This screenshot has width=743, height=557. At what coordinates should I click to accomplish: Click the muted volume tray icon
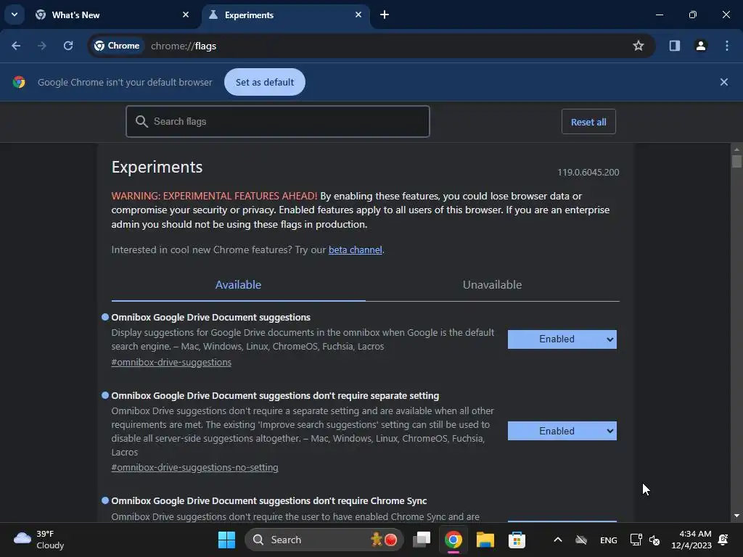[654, 540]
